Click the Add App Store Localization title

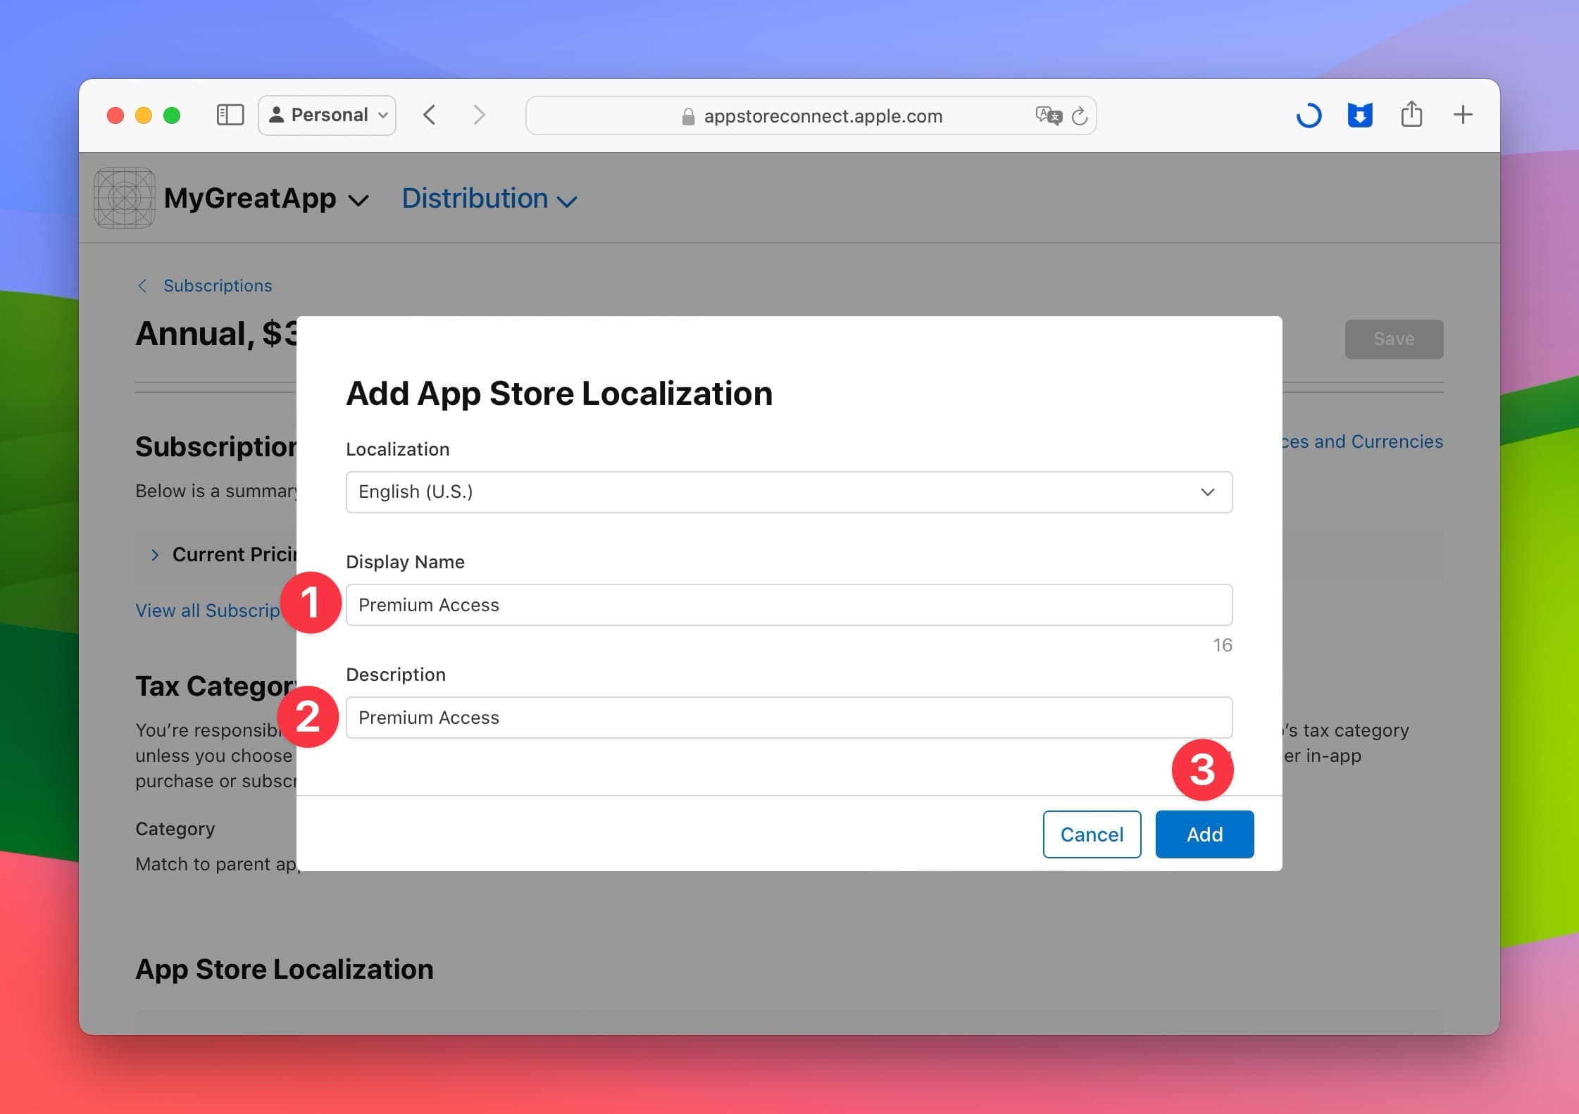click(x=559, y=393)
